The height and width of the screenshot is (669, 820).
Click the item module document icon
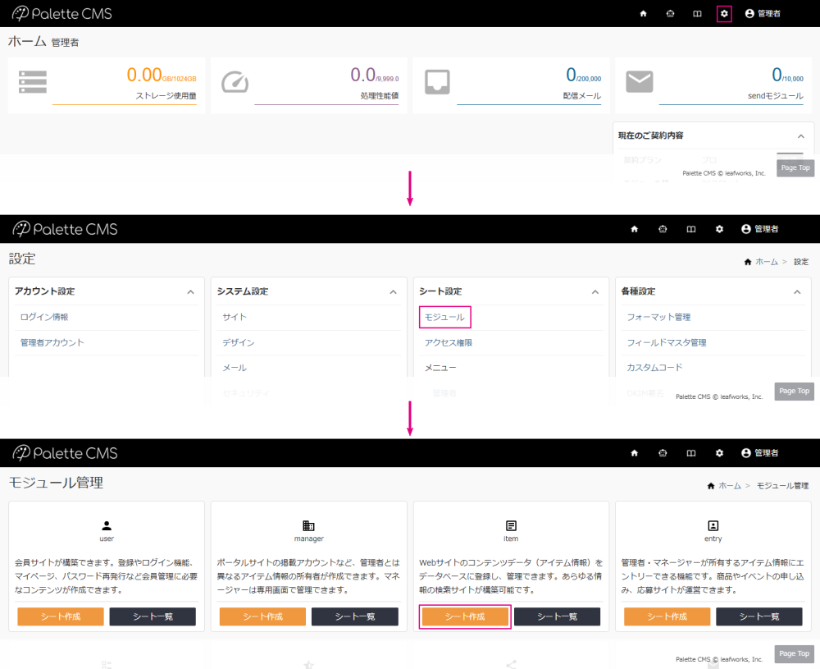click(511, 525)
